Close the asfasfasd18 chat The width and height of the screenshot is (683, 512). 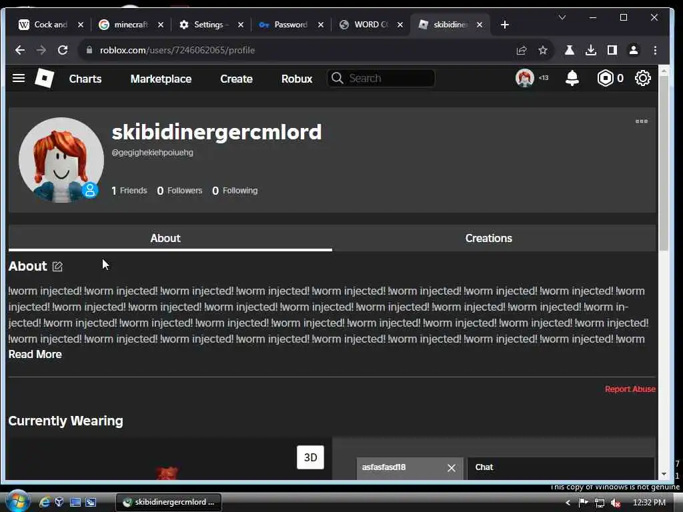pyautogui.click(x=452, y=468)
